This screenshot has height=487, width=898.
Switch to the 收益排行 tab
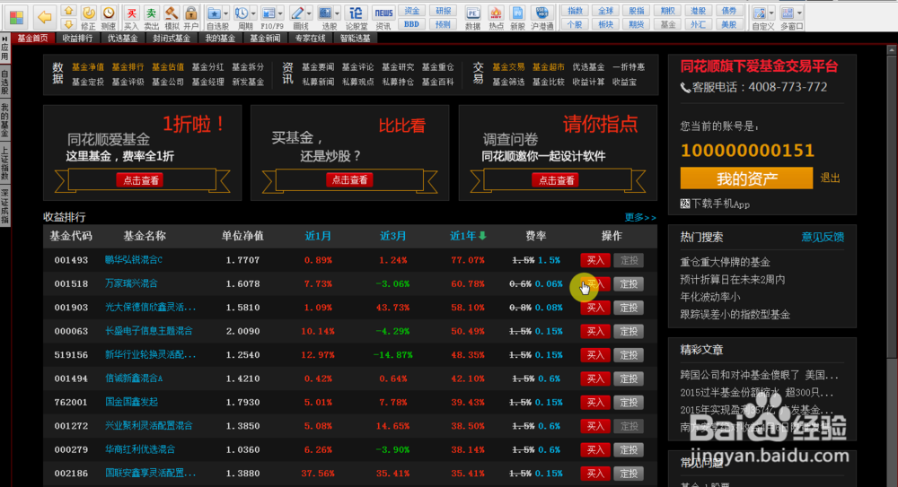[77, 39]
